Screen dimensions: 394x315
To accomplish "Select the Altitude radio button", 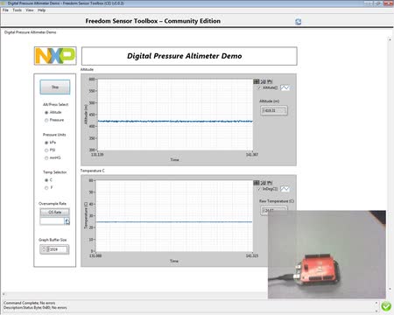I will [x=46, y=112].
